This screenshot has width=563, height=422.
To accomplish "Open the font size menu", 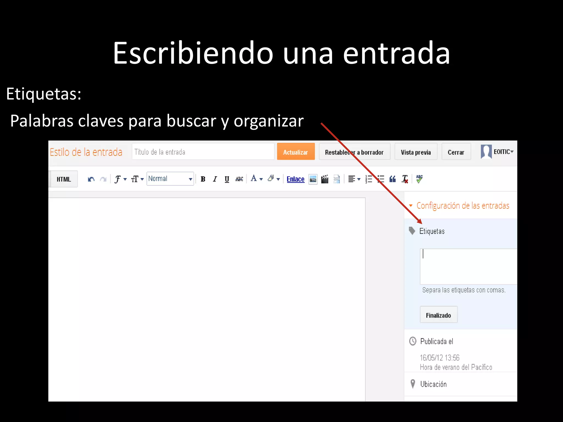I will tap(137, 179).
